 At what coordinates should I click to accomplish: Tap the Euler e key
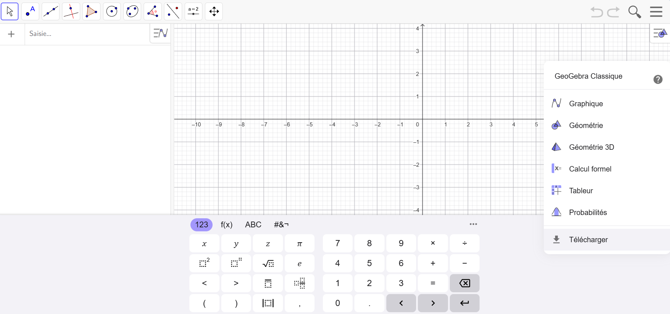[300, 263]
